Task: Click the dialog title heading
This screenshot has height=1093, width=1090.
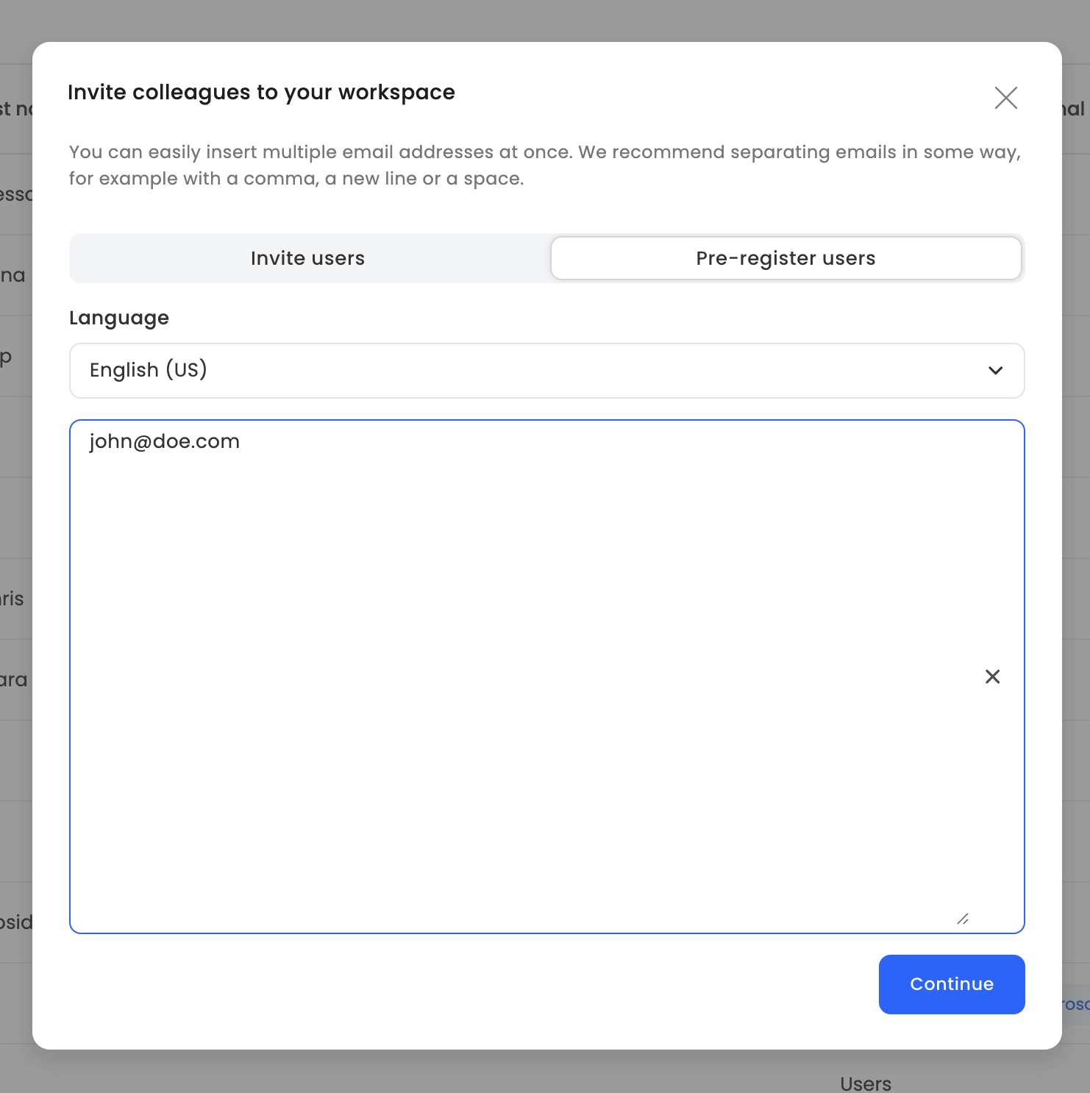Action: [x=261, y=93]
